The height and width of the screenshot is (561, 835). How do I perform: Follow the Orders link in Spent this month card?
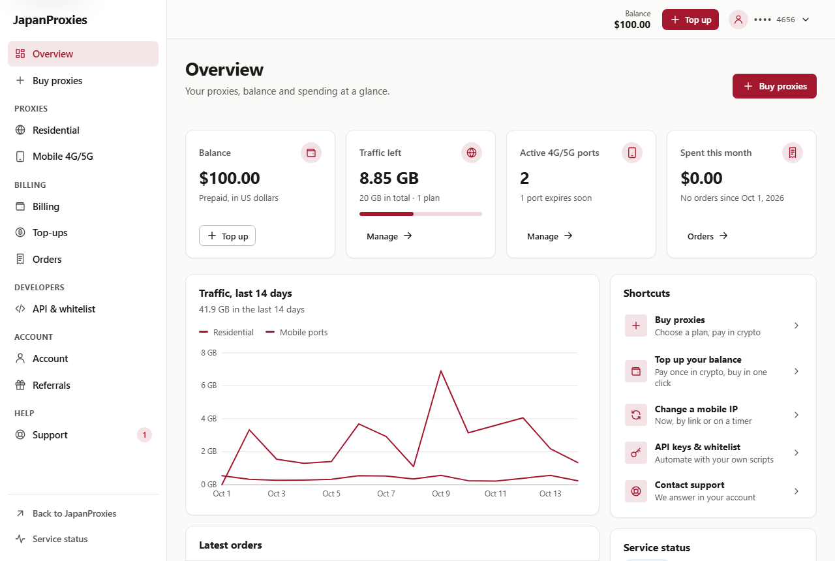(708, 236)
